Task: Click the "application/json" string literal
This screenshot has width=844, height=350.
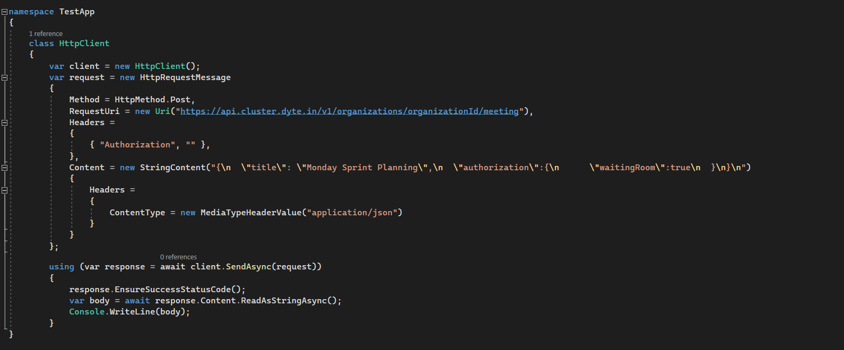Action: click(x=352, y=213)
